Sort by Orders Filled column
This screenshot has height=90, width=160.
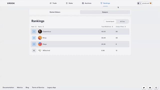tap(120, 27)
